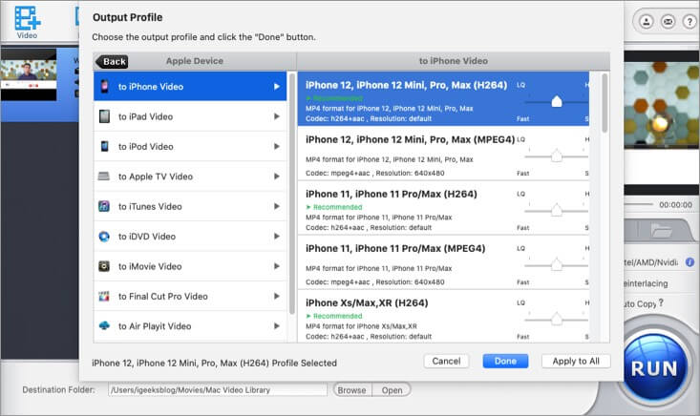700x416 pixels.
Task: Expand the to iMovie Video arrow
Action: [277, 266]
